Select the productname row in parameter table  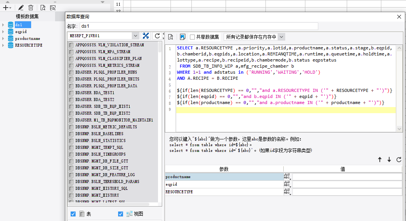[x=224, y=177]
